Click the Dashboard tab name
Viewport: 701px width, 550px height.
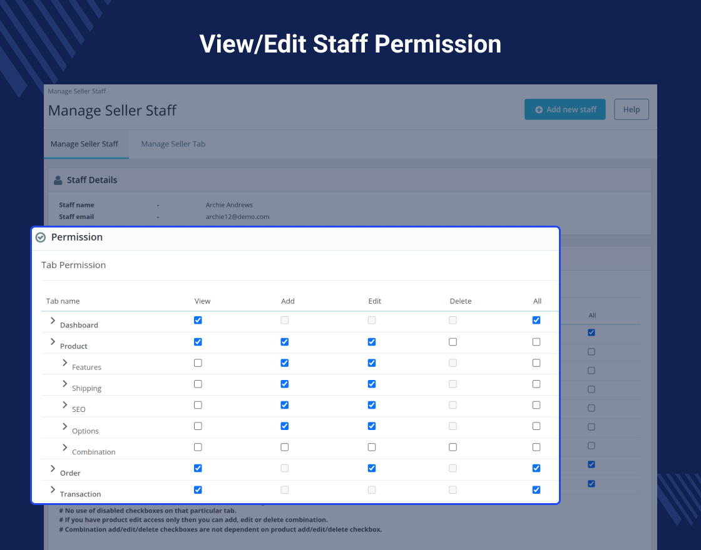(79, 325)
